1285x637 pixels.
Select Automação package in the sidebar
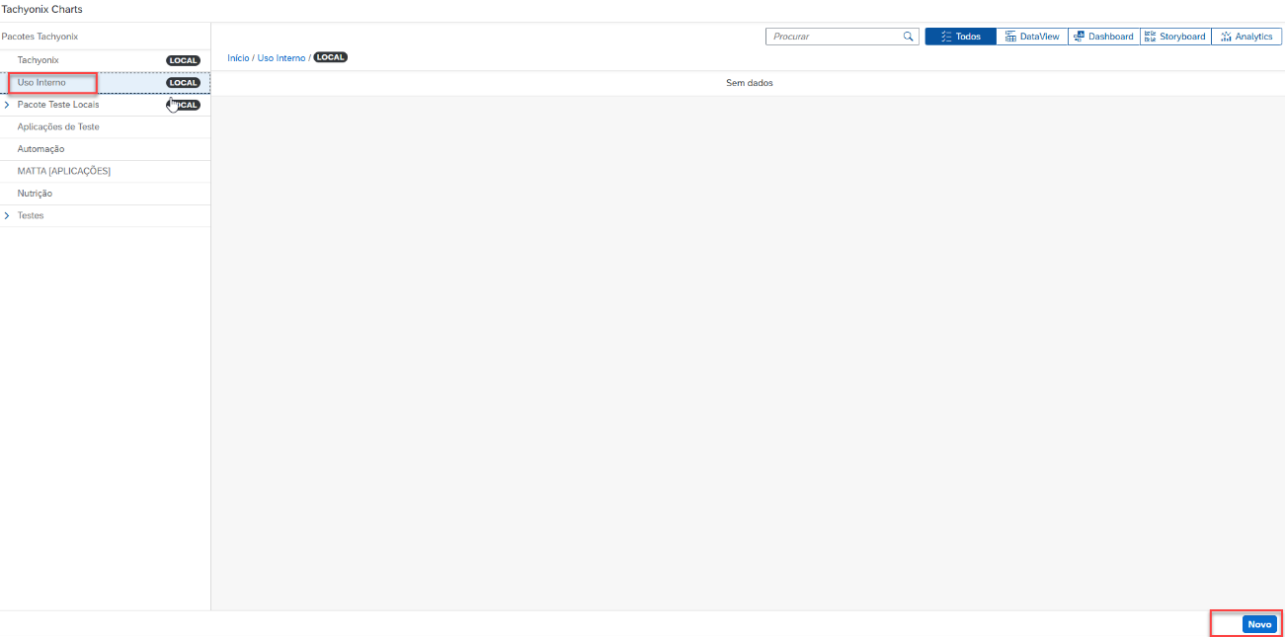point(40,149)
